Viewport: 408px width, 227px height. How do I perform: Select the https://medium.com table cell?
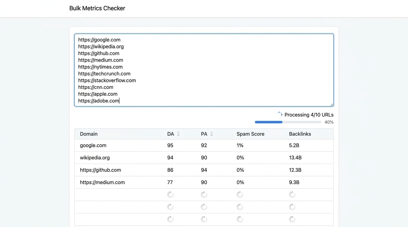[102, 182]
